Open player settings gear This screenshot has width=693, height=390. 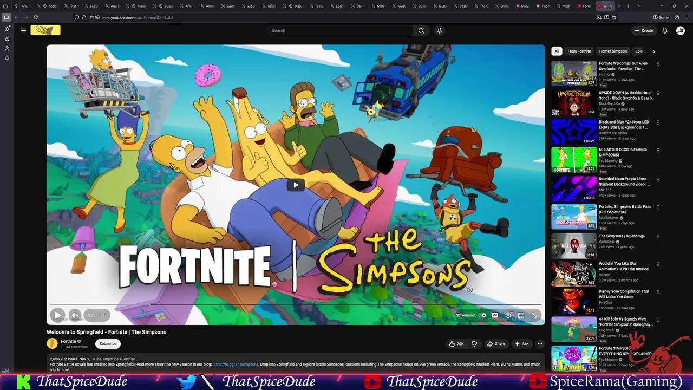click(508, 315)
